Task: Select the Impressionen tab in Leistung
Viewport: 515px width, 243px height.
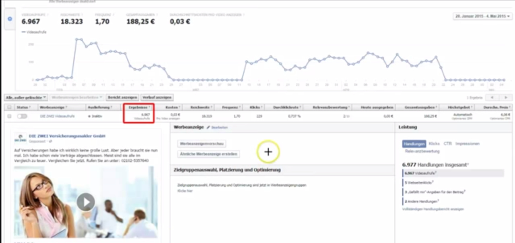Action: click(467, 144)
